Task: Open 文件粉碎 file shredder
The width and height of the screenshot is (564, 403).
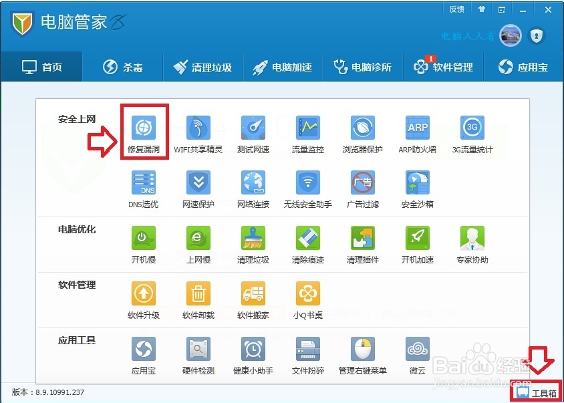Action: 308,356
